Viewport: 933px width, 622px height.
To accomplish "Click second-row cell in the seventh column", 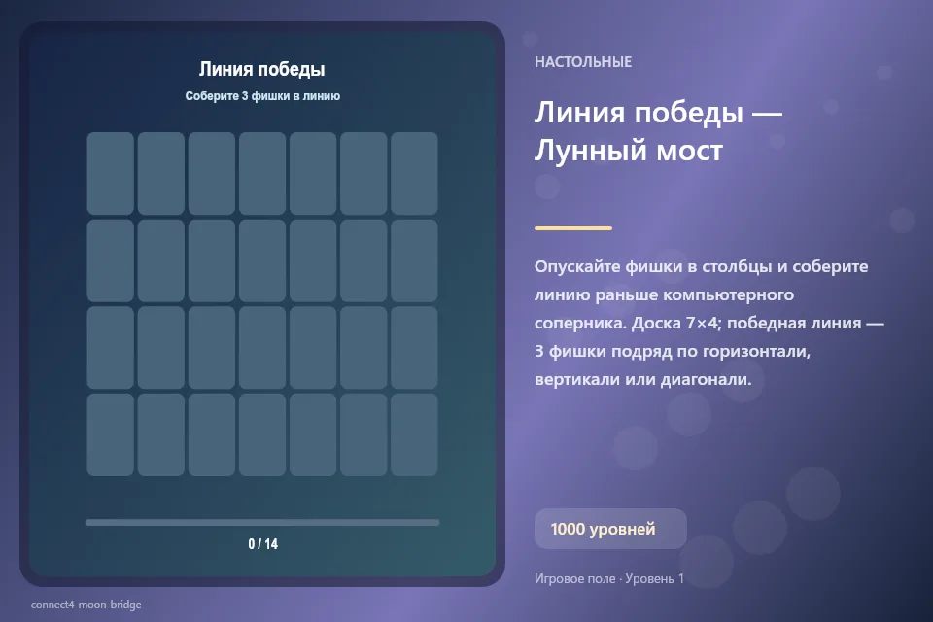I will (414, 260).
